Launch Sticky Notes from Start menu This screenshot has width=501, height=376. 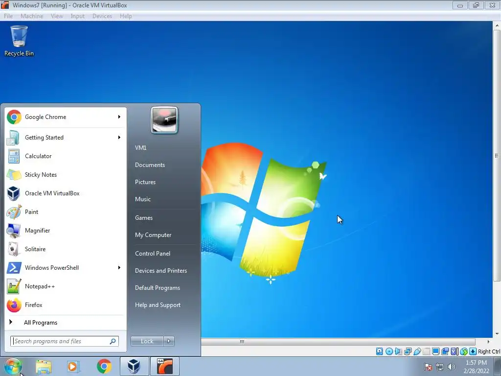[65, 175]
